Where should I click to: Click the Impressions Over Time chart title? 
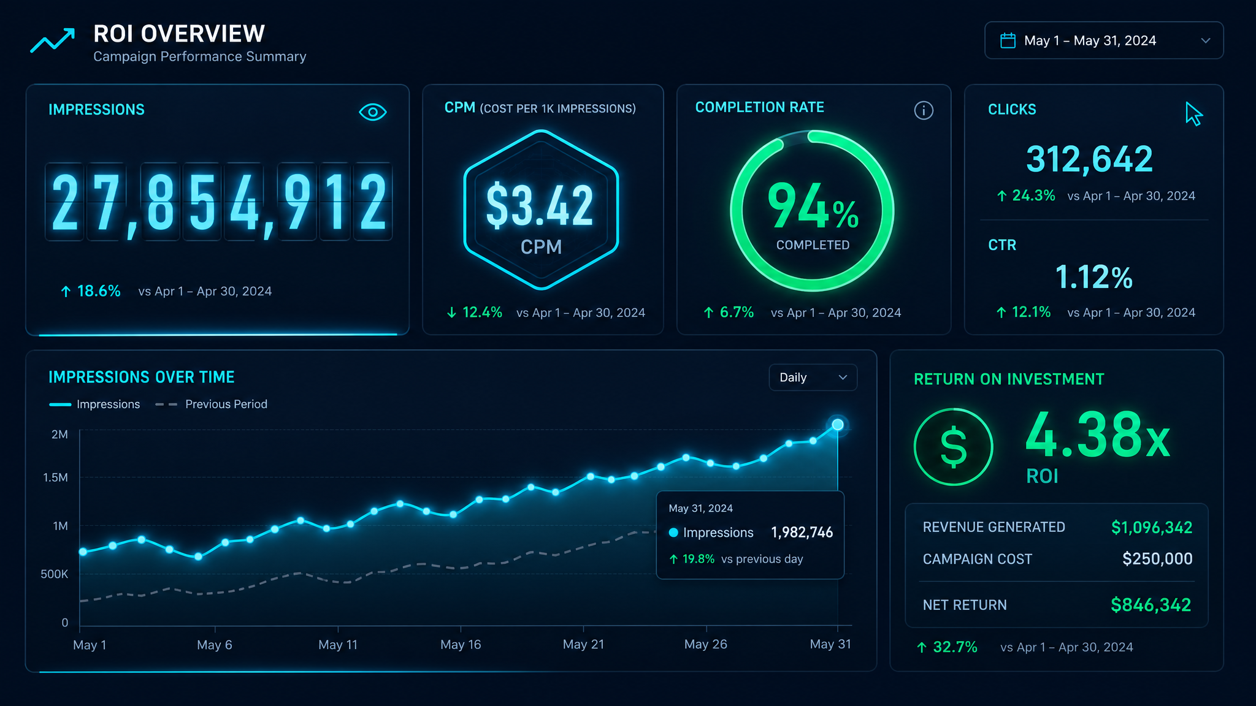[x=142, y=377]
